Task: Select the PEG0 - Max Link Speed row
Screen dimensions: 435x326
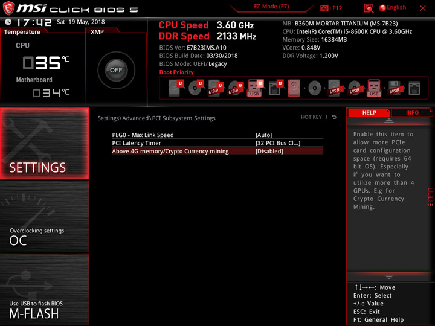Action: click(217, 135)
